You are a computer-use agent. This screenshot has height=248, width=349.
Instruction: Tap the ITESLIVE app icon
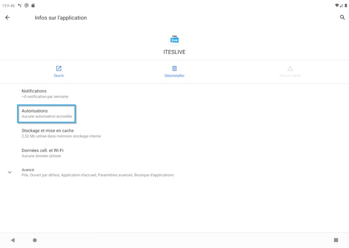174,40
